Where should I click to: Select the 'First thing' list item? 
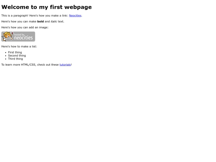click(15, 52)
